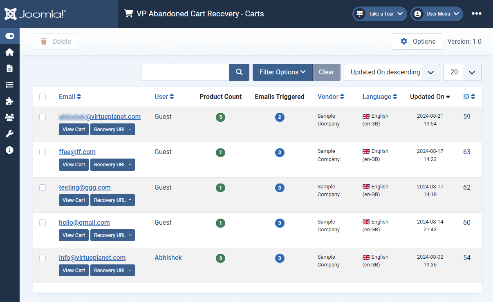Image resolution: width=493 pixels, height=302 pixels.
Task: Open Recovery URL dropdown for info@virtueplanet.com
Action: click(112, 271)
